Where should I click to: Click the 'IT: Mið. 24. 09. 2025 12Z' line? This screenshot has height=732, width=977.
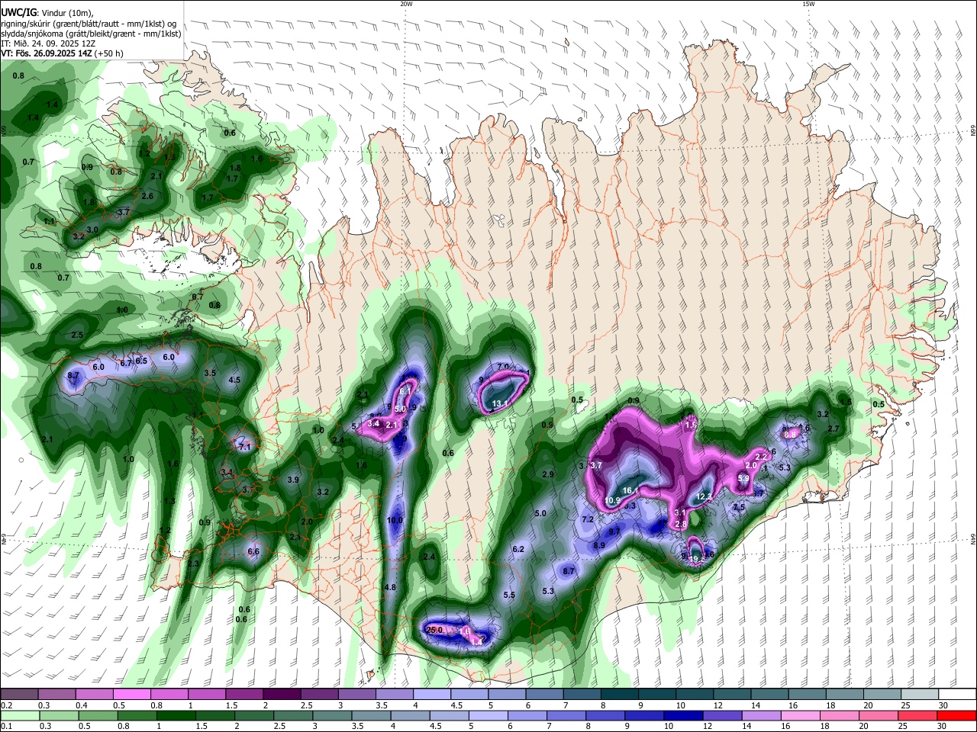click(48, 43)
